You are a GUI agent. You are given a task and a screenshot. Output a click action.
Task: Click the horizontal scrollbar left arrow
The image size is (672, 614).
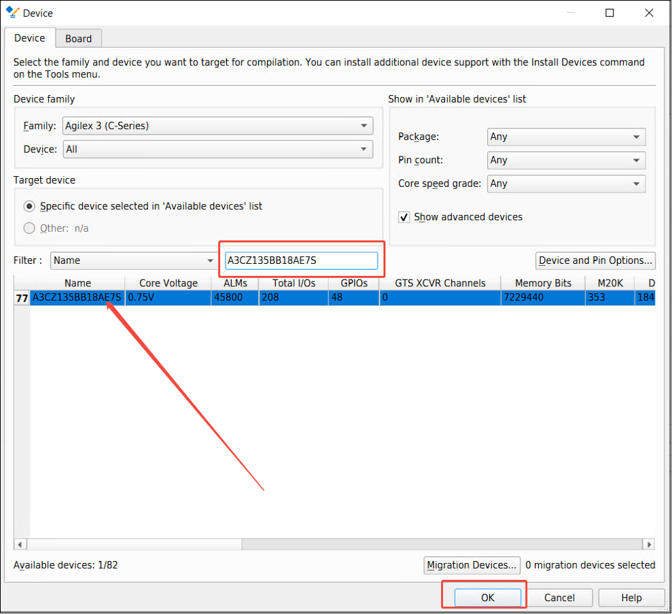[20, 545]
